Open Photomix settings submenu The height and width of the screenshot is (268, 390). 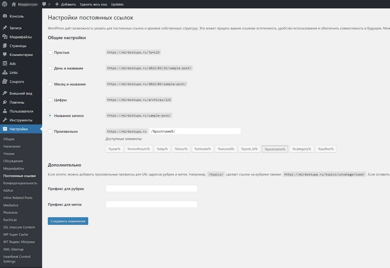tap(10, 212)
